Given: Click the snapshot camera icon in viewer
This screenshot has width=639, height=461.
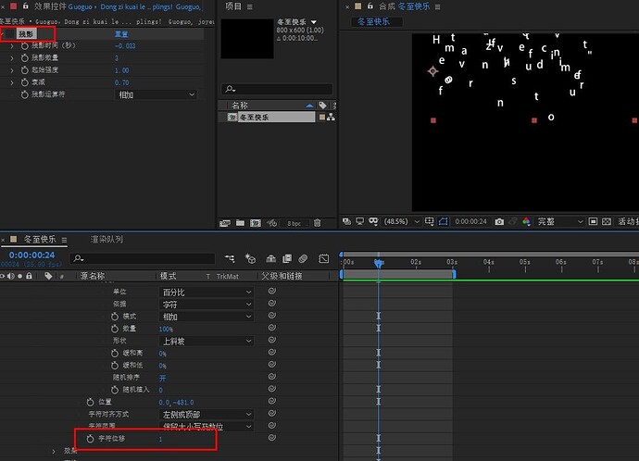Looking at the screenshot, I should [x=499, y=221].
